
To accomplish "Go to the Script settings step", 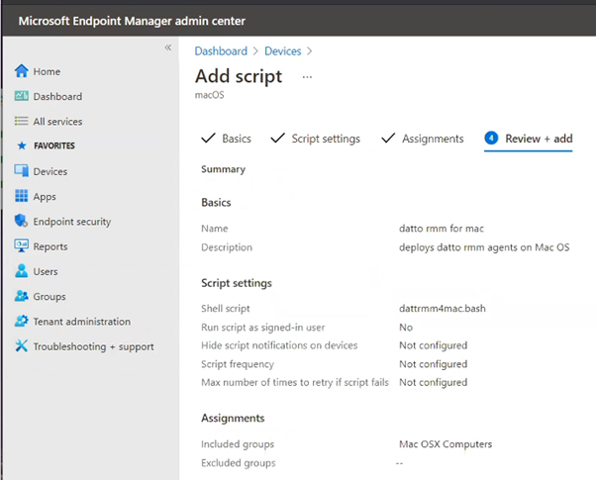I will point(315,139).
